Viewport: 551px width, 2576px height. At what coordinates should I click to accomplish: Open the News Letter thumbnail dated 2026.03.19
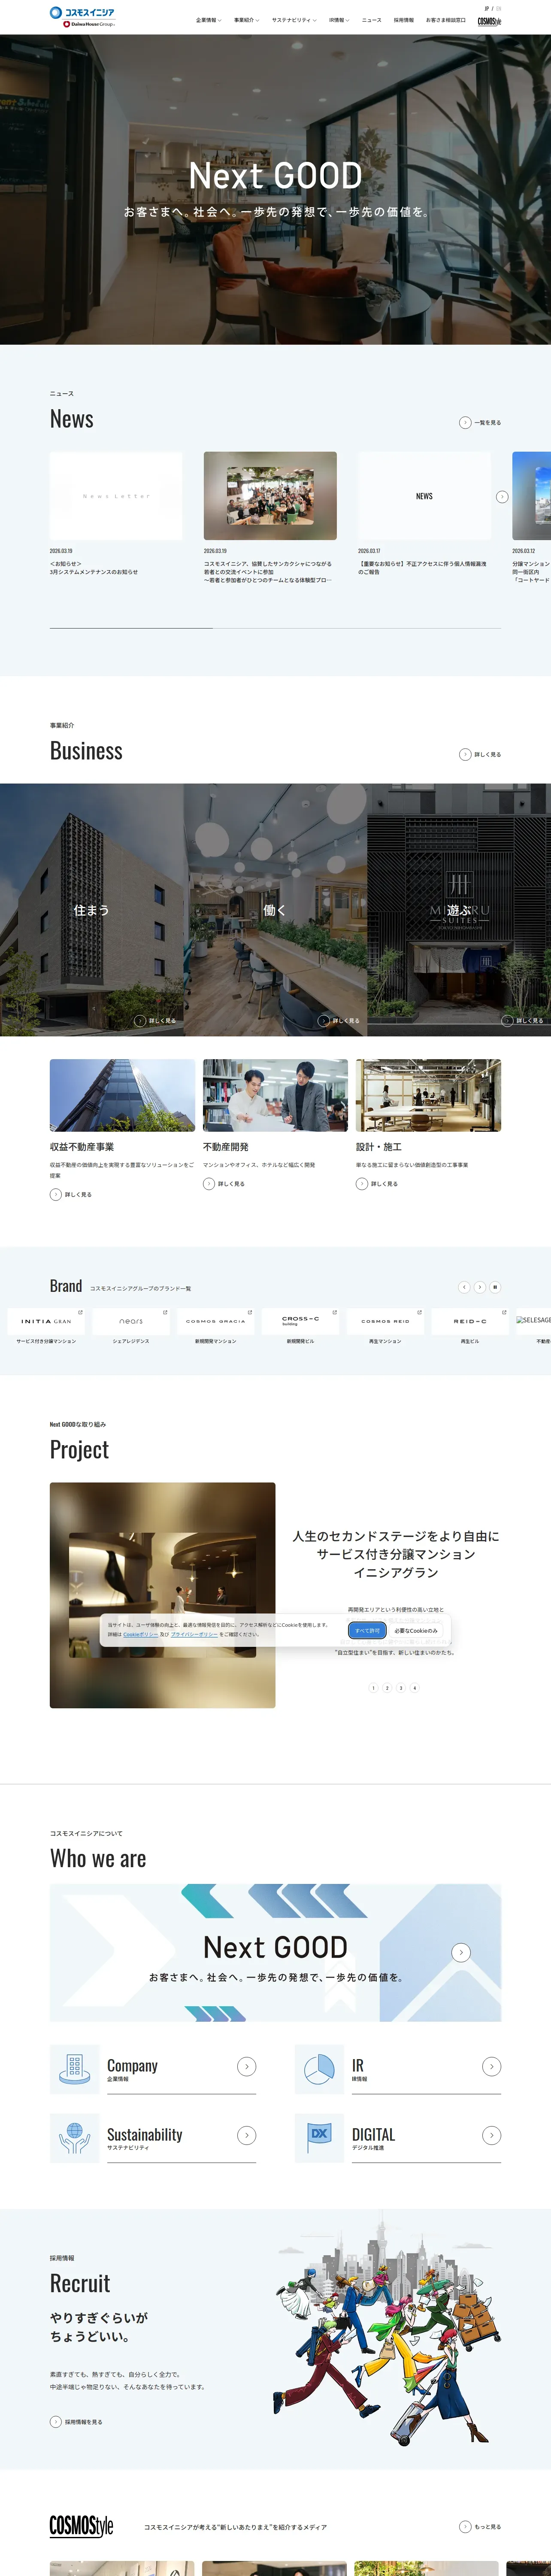pos(116,496)
